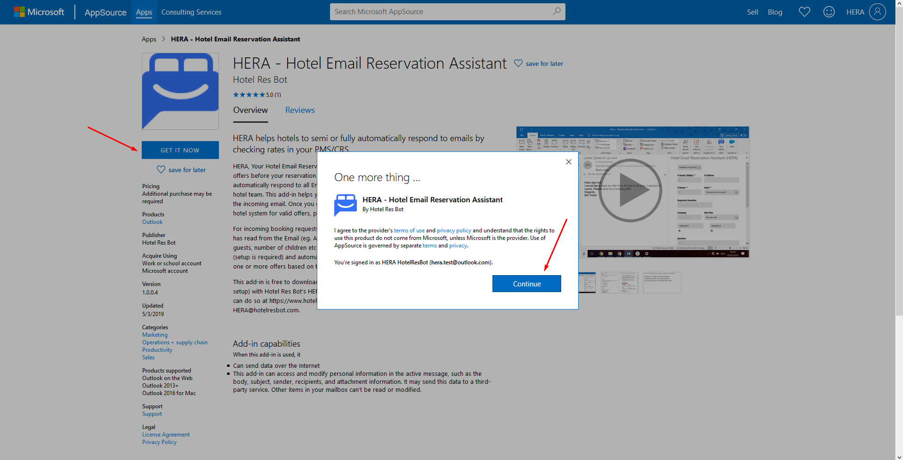The image size is (903, 460).
Task: Click the HERA breadcrumb page title
Action: (x=235, y=39)
